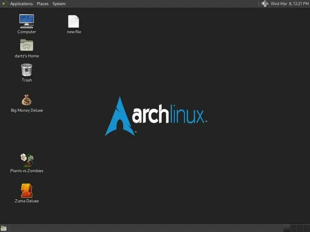Select the Plants vs Zombies launcher
Viewport: 310px width, 232px height.
point(27,163)
